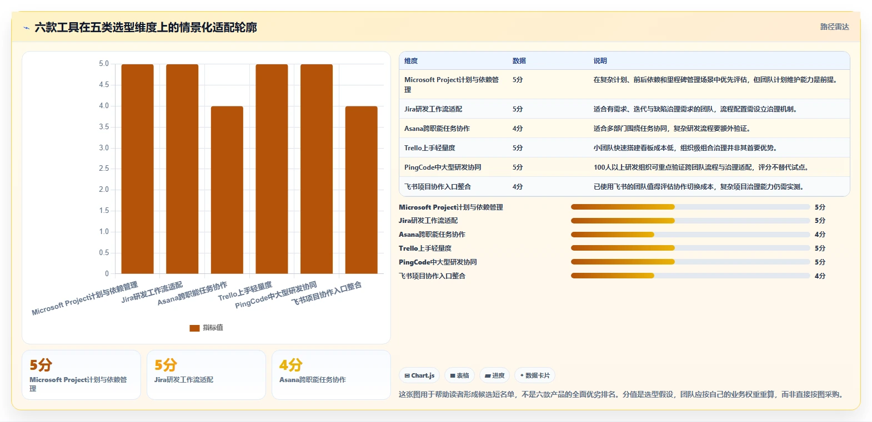Click the 飞书项目协作入口整合 x-axis label
872x422 pixels.
[x=327, y=293]
